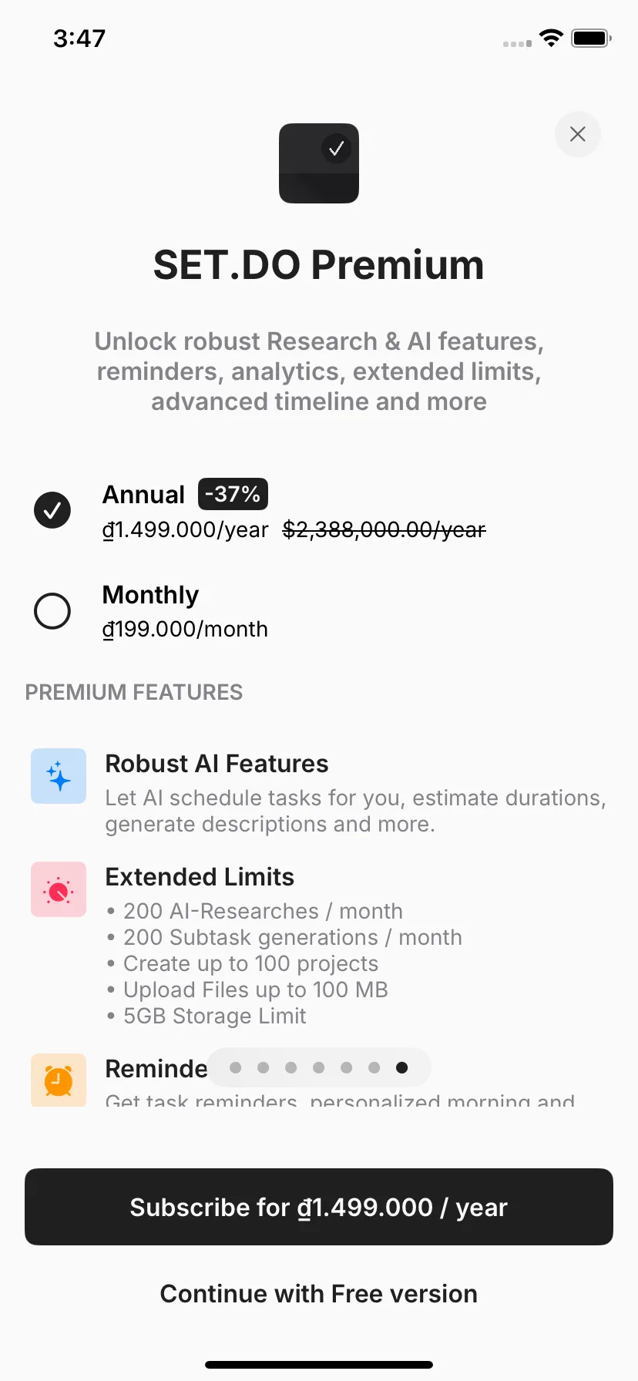Tap the SET.DO app logo icon
The height and width of the screenshot is (1381, 638).
(x=319, y=163)
